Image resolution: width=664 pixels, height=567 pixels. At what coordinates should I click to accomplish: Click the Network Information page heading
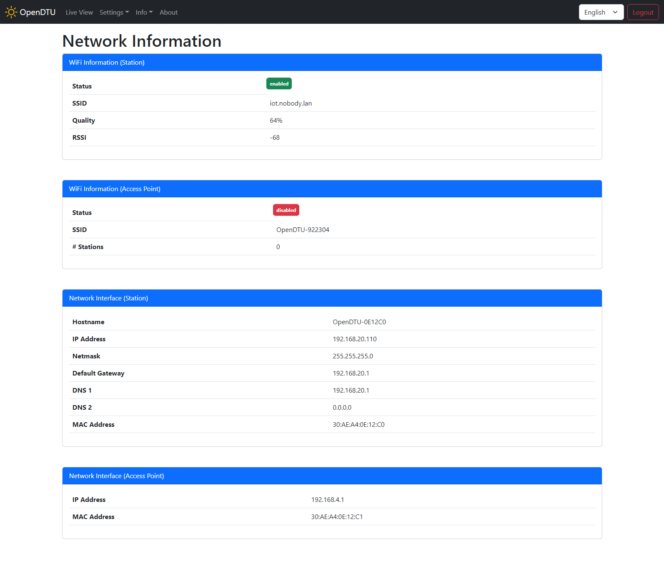(x=142, y=41)
